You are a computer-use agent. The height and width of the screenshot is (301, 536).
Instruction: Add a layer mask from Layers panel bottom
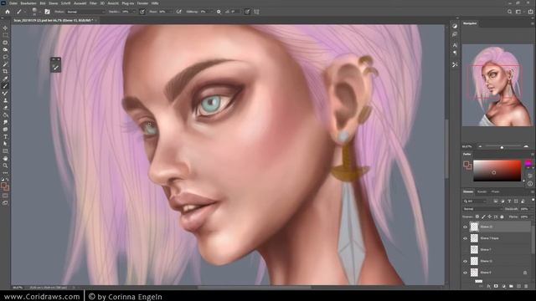click(x=496, y=286)
